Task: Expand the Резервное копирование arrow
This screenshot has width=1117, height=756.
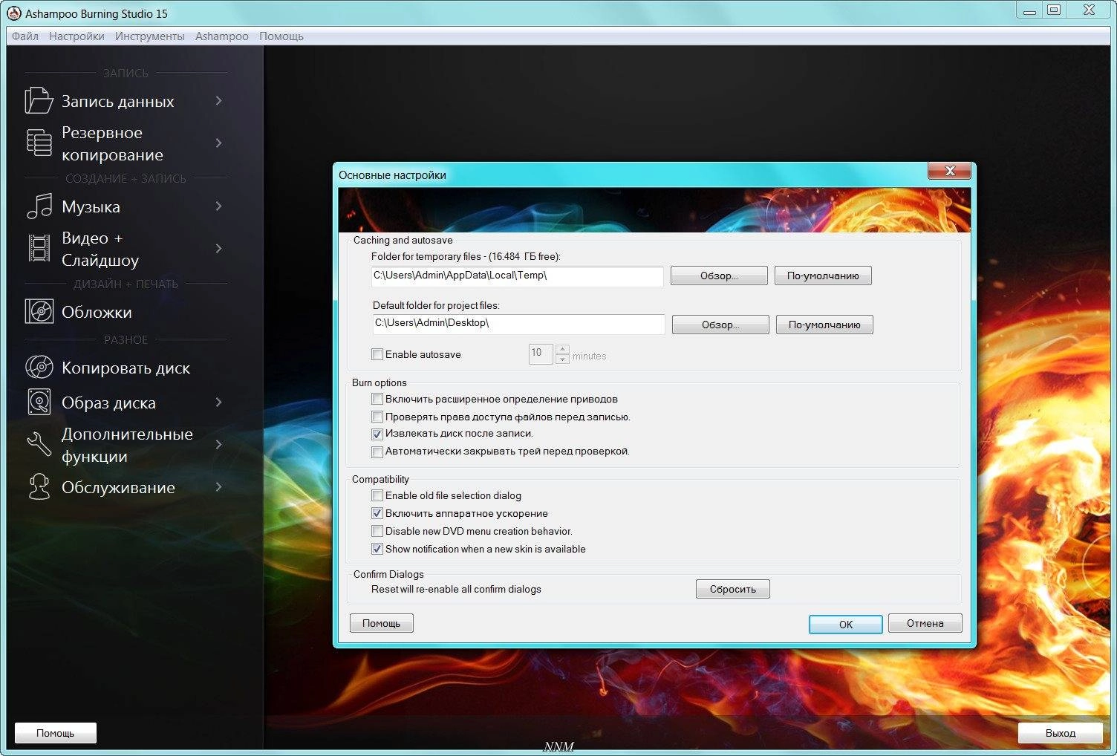Action: click(218, 143)
